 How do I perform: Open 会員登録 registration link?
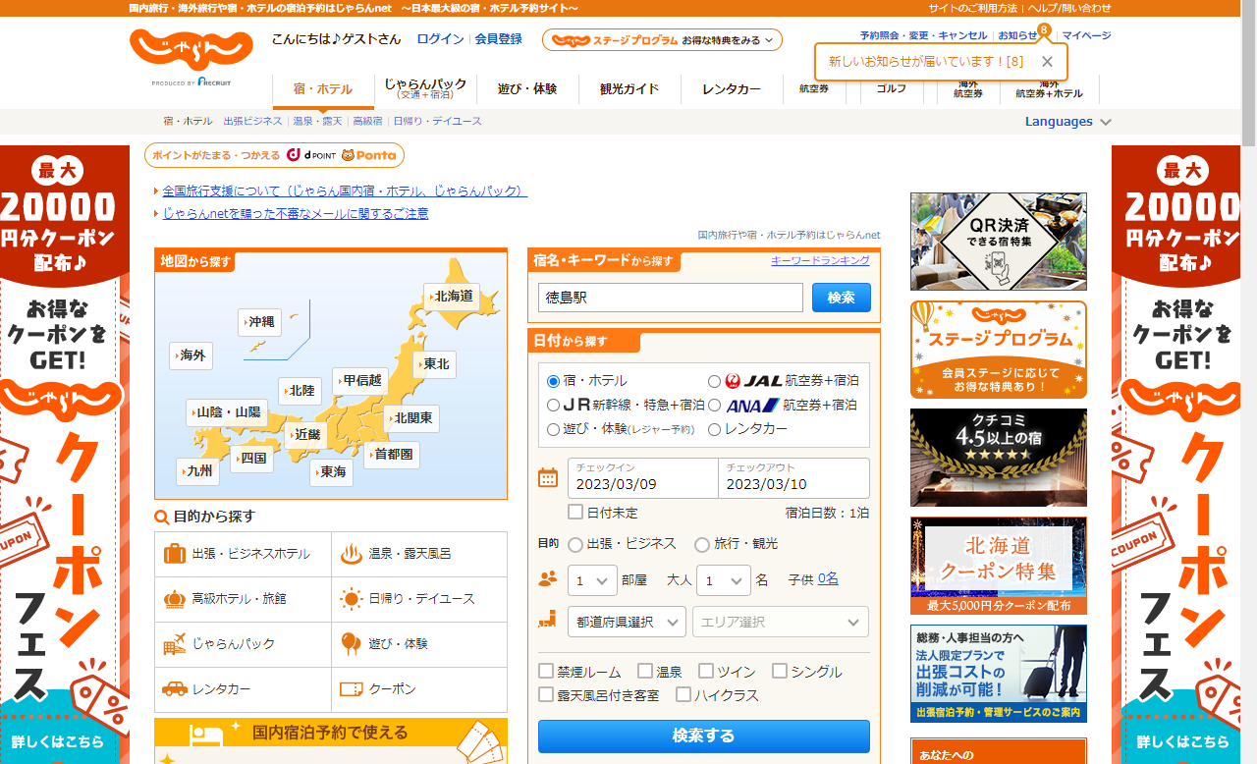click(x=499, y=39)
